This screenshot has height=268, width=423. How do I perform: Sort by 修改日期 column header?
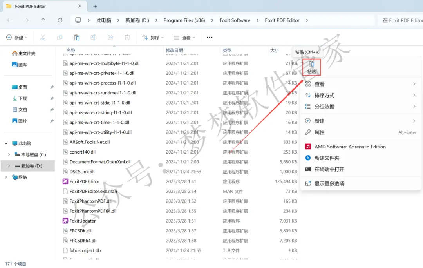pyautogui.click(x=174, y=50)
